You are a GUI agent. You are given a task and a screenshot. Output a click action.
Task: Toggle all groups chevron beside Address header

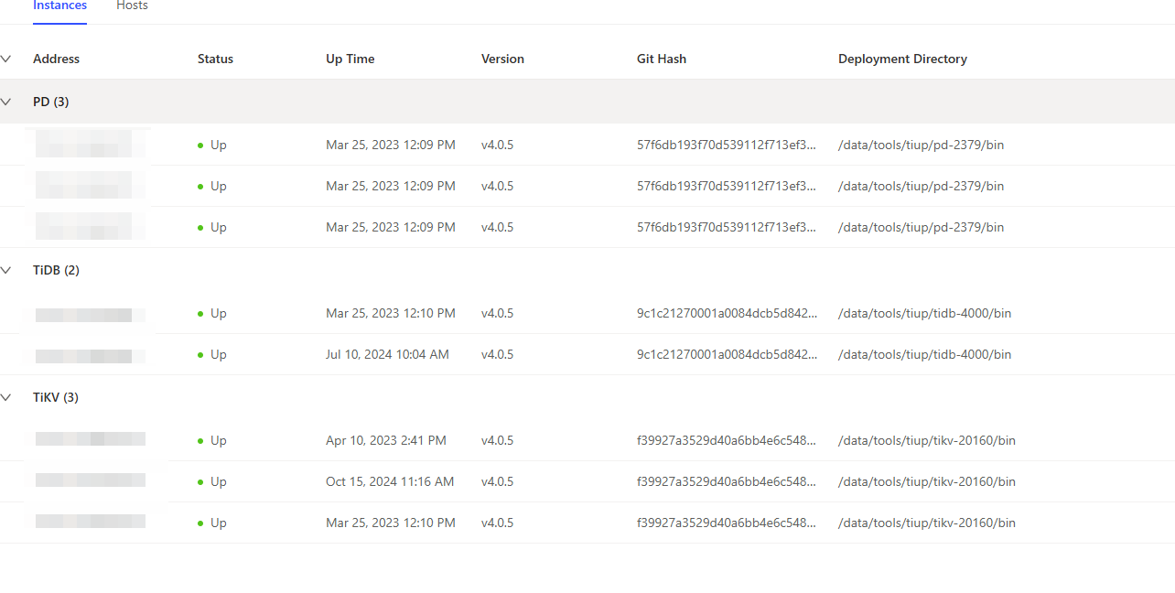click(6, 59)
